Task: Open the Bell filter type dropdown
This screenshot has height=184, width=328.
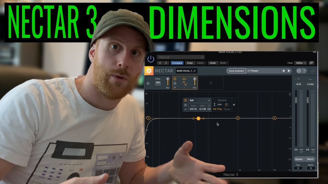Action: 200,100
